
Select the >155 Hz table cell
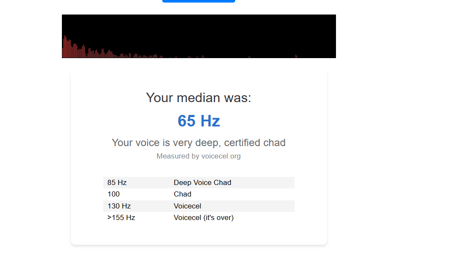point(121,217)
